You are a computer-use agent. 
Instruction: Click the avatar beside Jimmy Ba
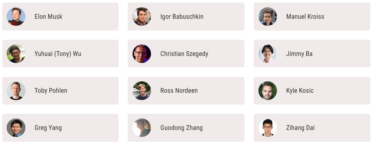[268, 54]
